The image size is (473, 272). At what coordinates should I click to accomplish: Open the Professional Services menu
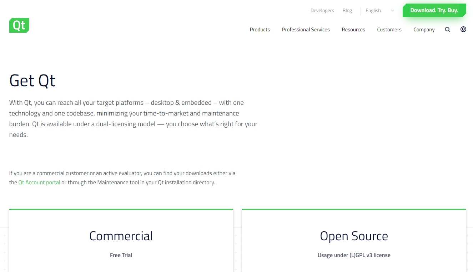coord(306,30)
